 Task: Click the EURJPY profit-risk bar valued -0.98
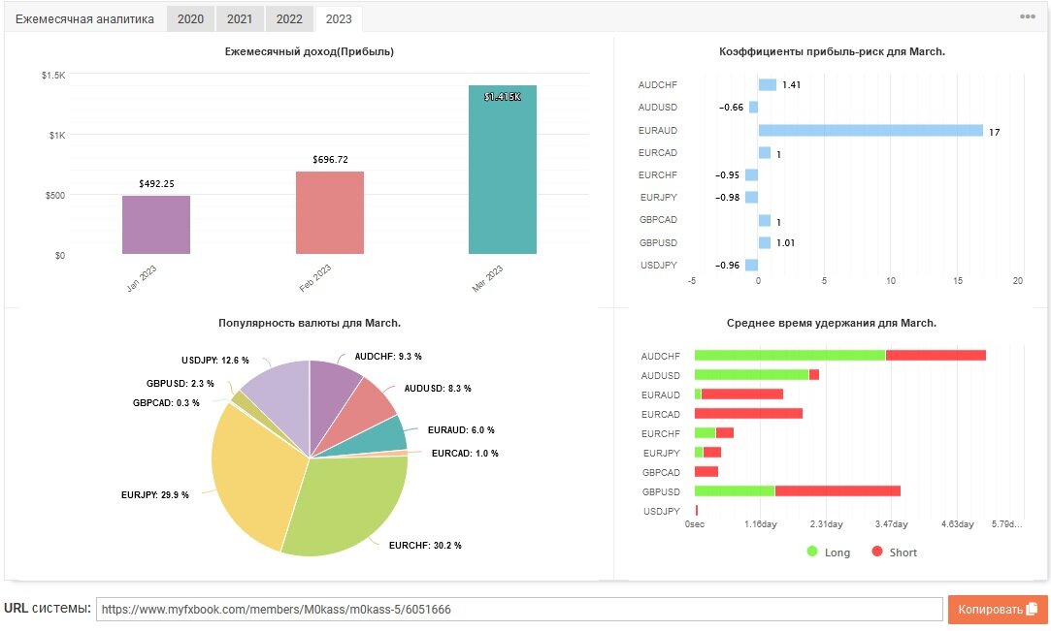tap(751, 198)
